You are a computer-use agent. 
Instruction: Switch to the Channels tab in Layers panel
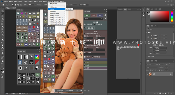pos(152,61)
